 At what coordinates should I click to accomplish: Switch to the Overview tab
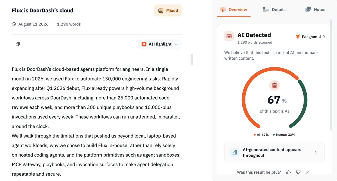(x=234, y=10)
